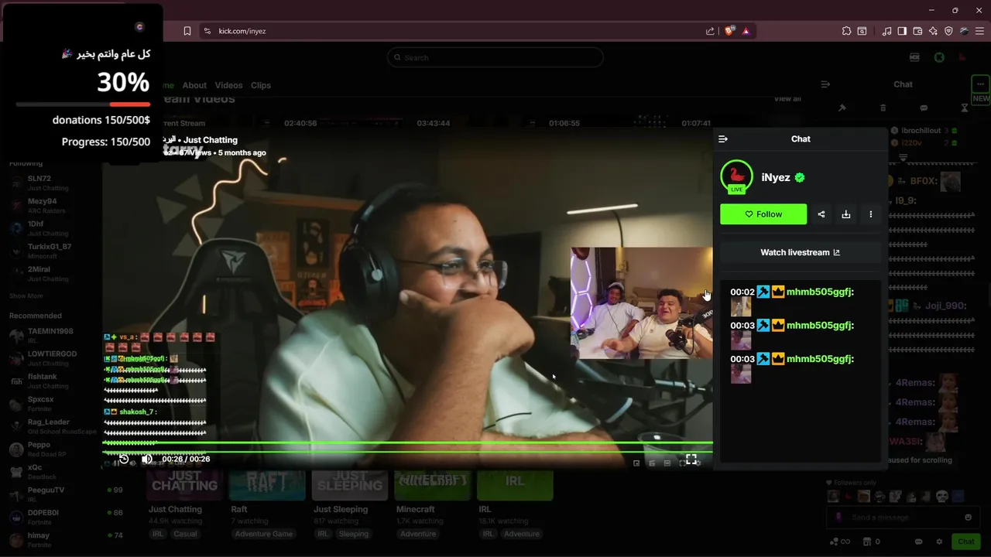Open browser extensions puzzle icon
This screenshot has height=557, width=991.
(x=846, y=31)
